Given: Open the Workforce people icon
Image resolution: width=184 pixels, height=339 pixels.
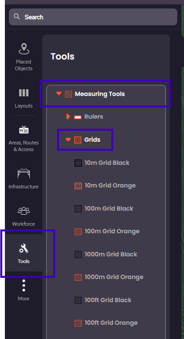Looking at the screenshot, I should (x=24, y=211).
